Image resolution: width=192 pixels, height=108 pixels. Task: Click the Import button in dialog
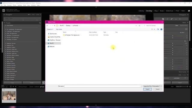pos(148,89)
